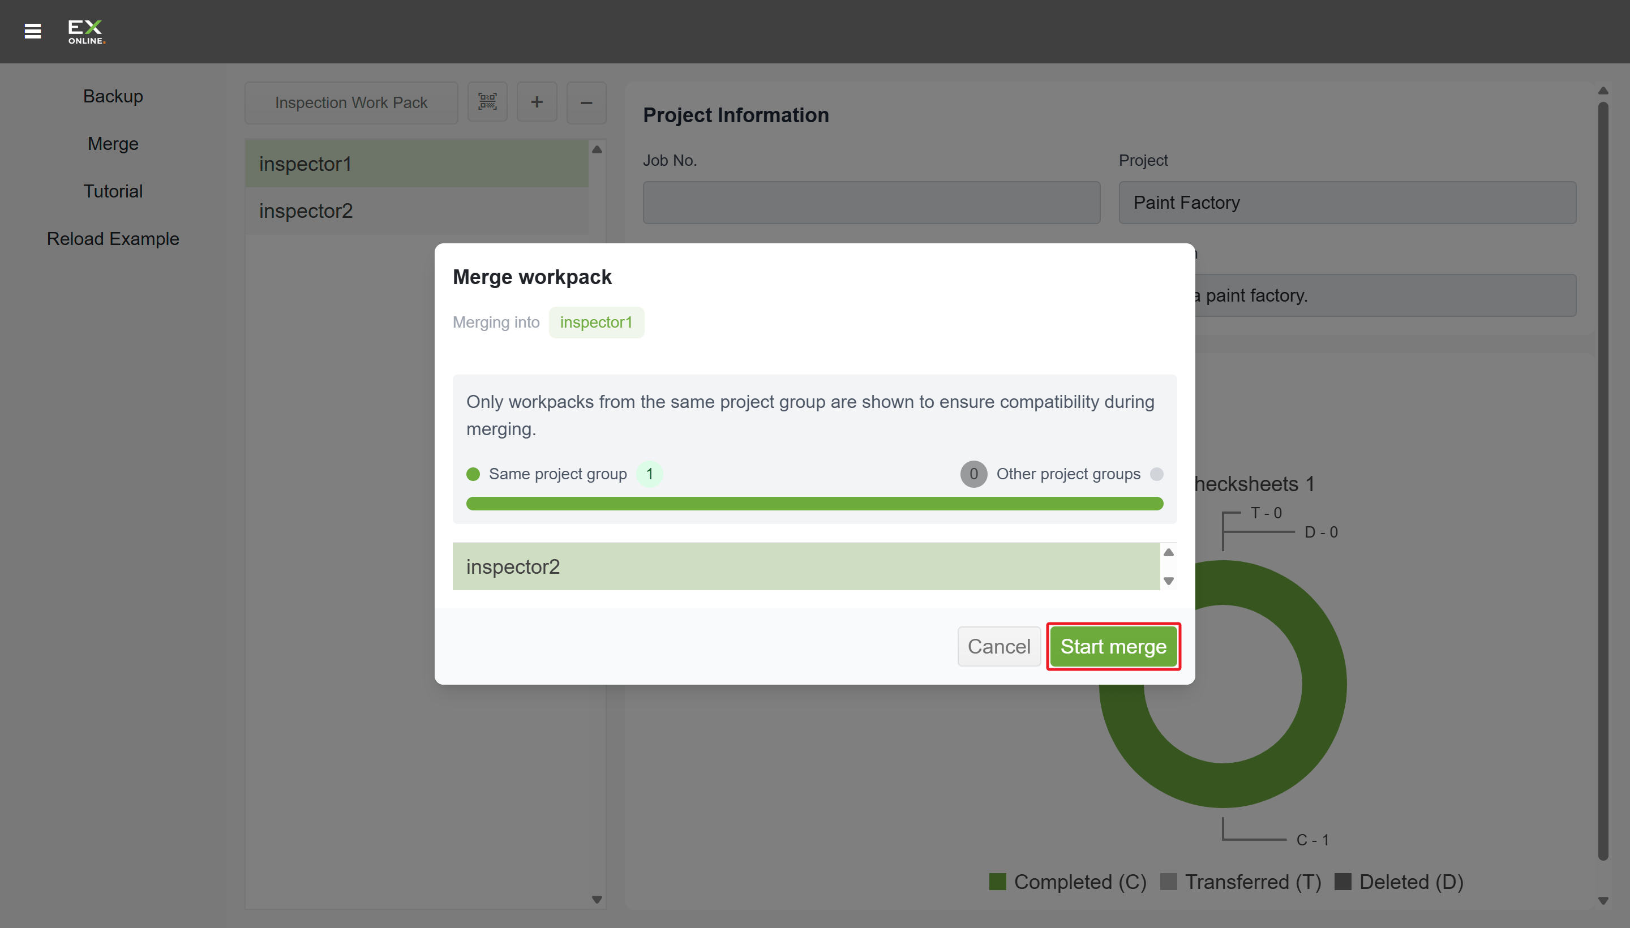The image size is (1630, 928).
Task: Choose inspector2 in the merge dialog list
Action: (x=806, y=566)
